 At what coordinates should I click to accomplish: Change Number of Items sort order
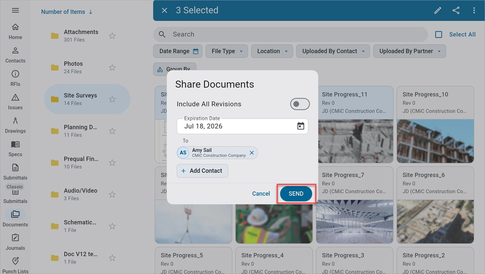tap(67, 12)
